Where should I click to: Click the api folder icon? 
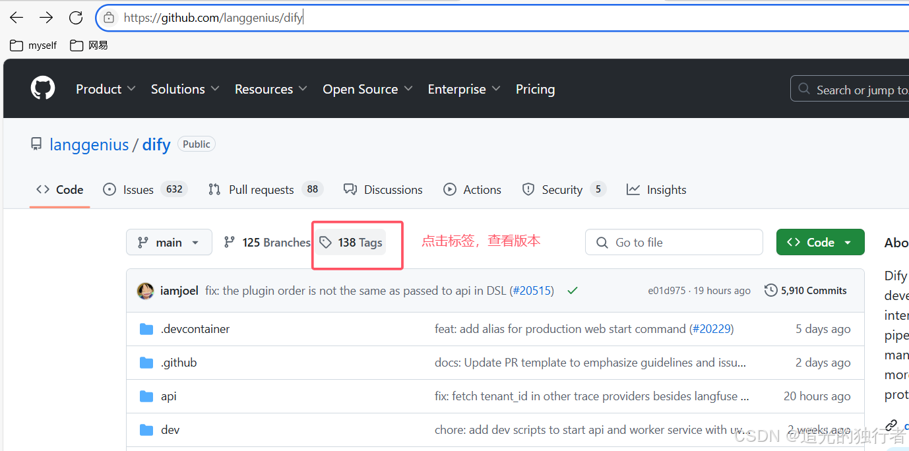(x=146, y=396)
